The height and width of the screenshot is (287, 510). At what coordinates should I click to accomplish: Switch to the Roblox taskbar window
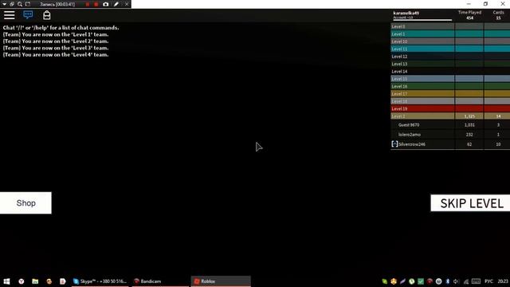click(221, 281)
